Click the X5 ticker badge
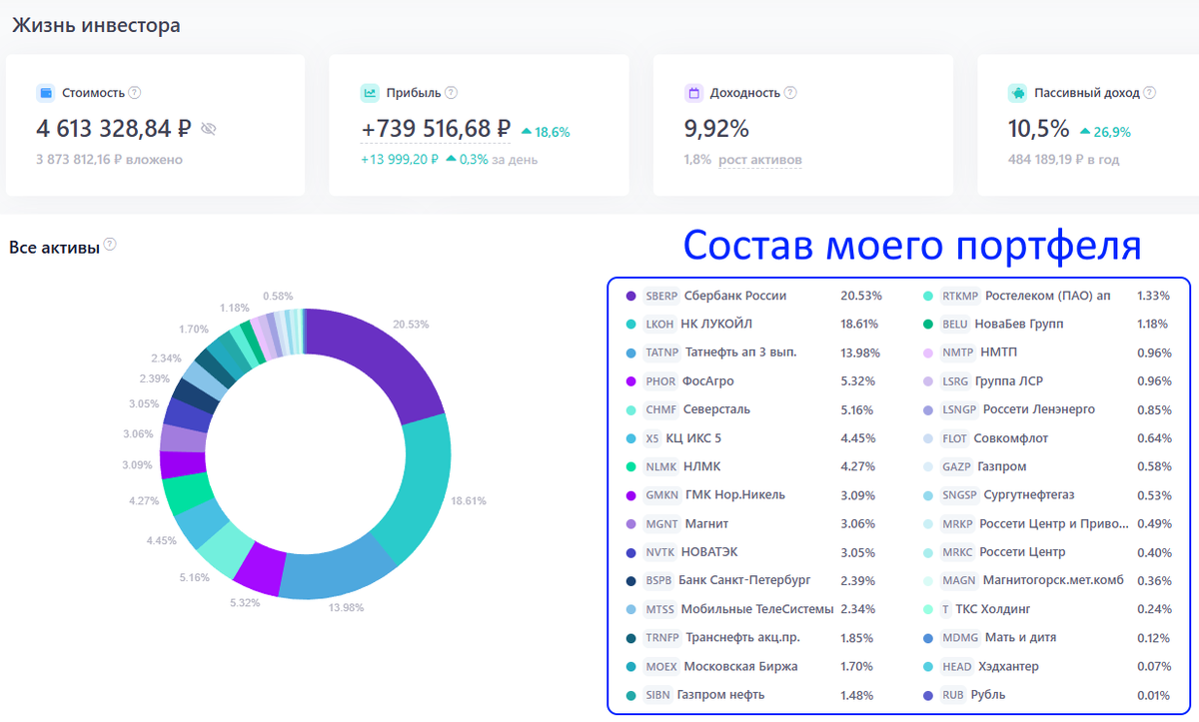Image resolution: width=1199 pixels, height=722 pixels. point(652,437)
